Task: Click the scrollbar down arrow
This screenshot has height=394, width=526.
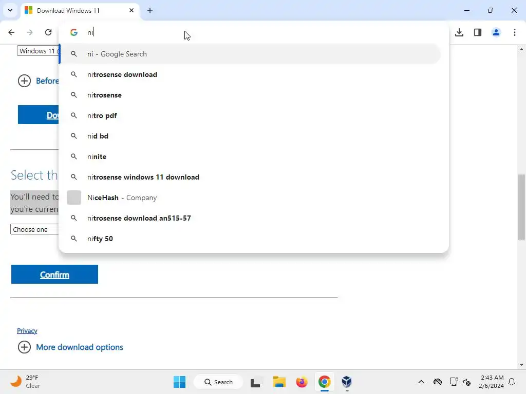Action: click(x=521, y=365)
